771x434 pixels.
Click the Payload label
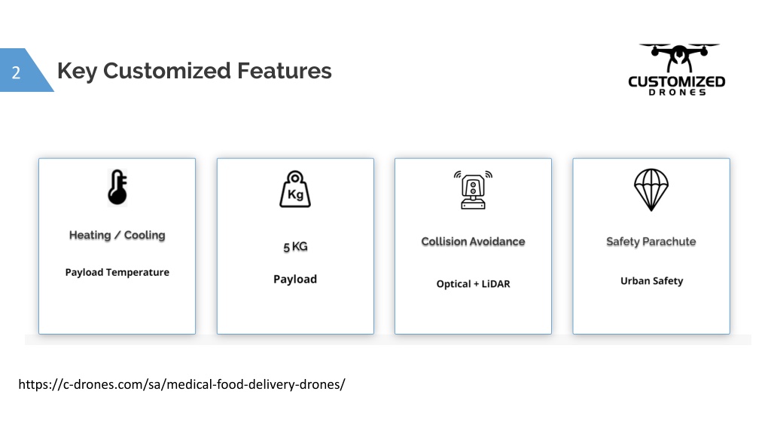[x=295, y=279]
